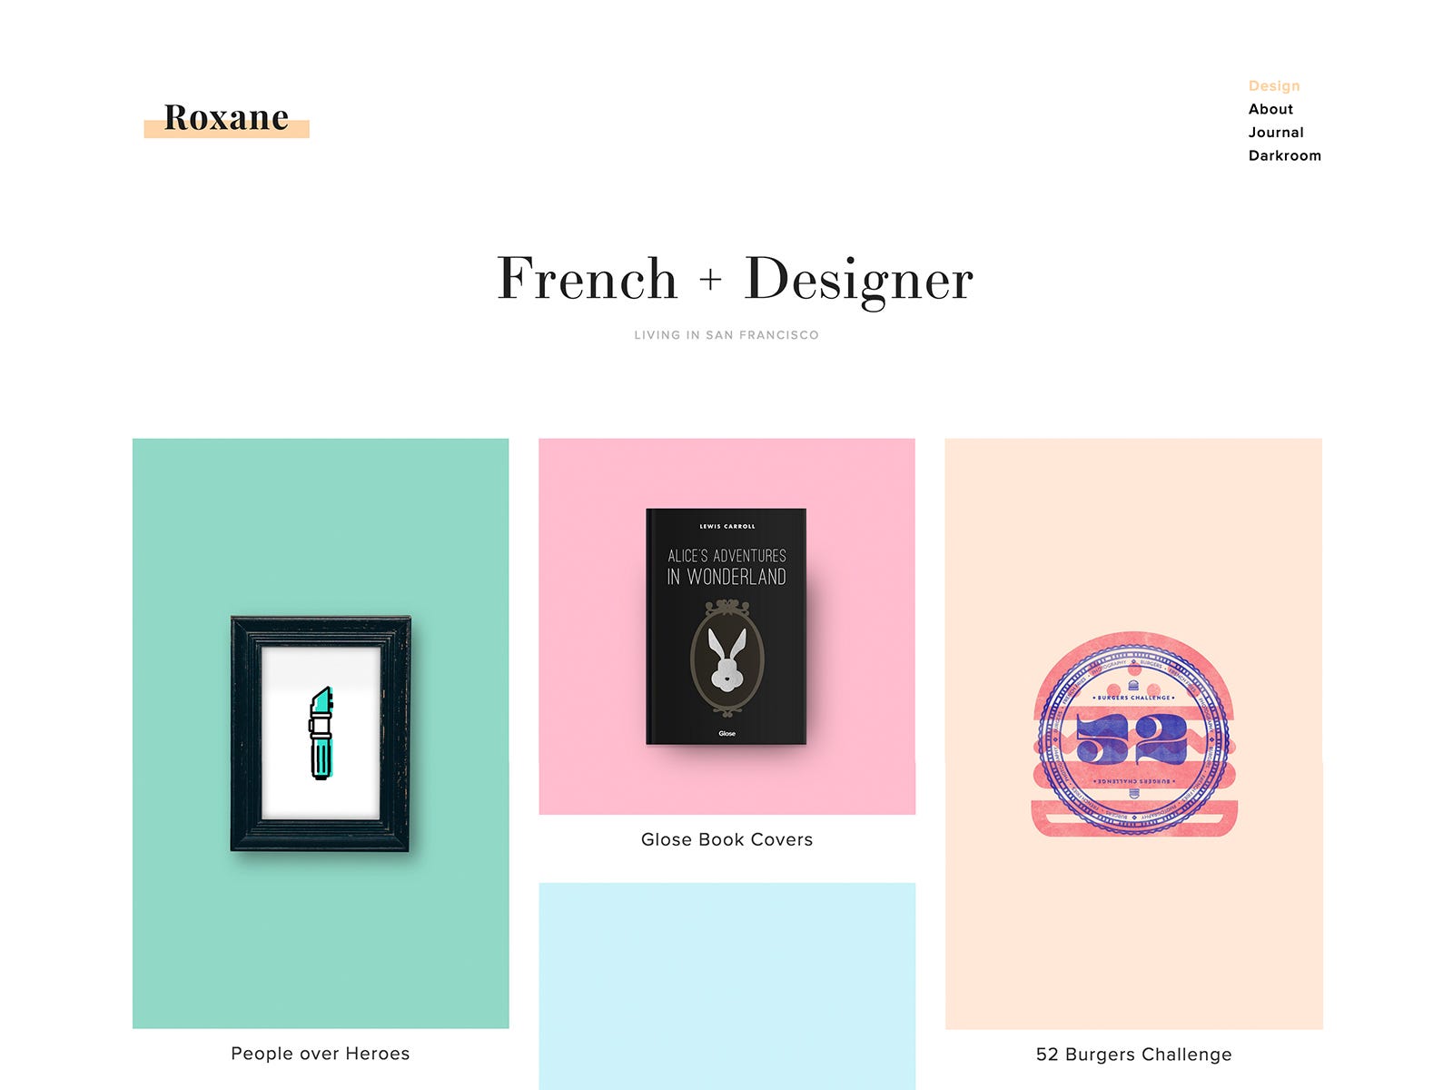Open the People over Heroes caption link
This screenshot has height=1090, width=1453.
pos(321,1054)
